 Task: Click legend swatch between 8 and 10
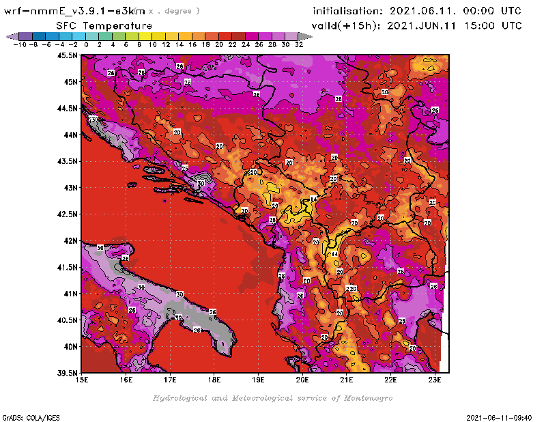coord(145,36)
